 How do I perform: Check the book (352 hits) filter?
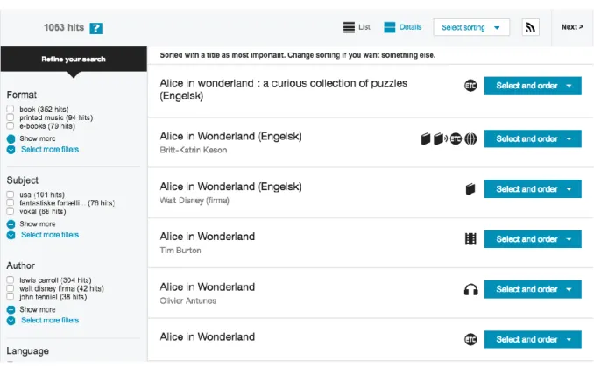pyautogui.click(x=11, y=110)
